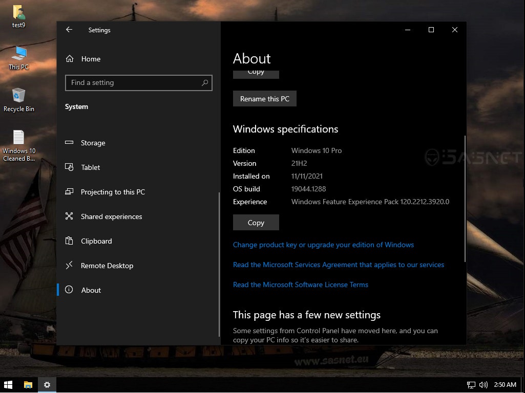The width and height of the screenshot is (525, 393).
Task: Select the edition value Windows 10 Pro
Action: (317, 150)
